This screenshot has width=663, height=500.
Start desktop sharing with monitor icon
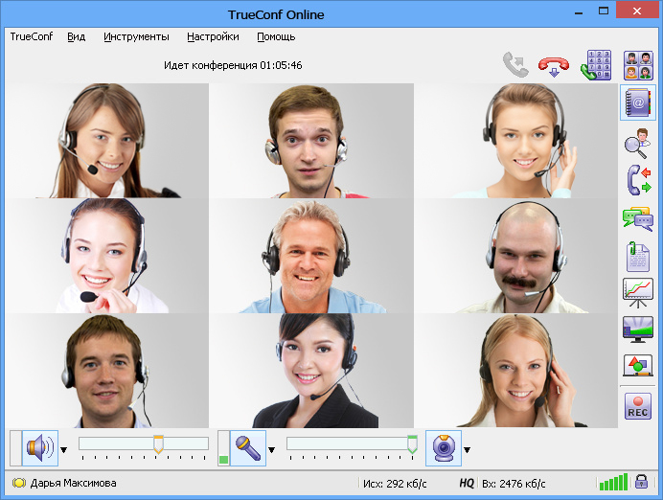(x=638, y=330)
